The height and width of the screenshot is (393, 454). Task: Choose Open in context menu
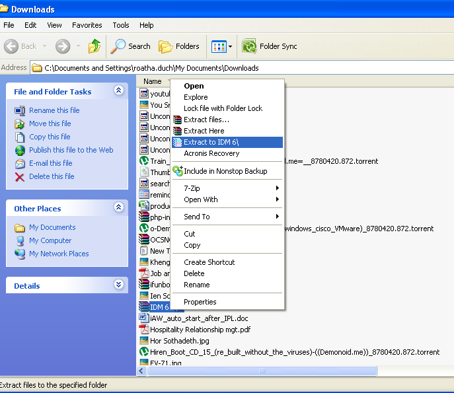pos(227,86)
